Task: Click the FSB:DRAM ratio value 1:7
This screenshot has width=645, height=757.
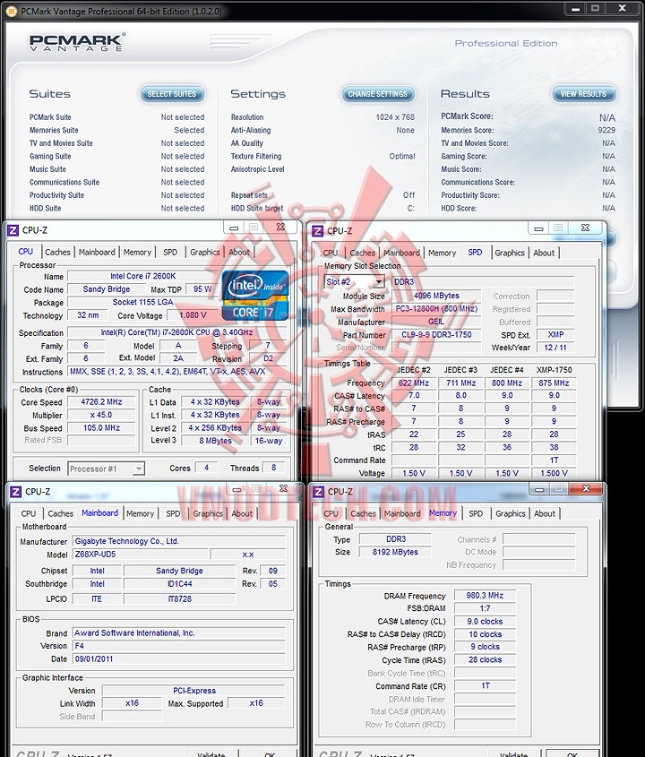Action: tap(485, 608)
